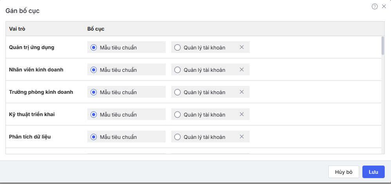
Task: Pick Mẫu tiêu chuẩn for Trường phòng kinh doanh
Action: (94, 92)
